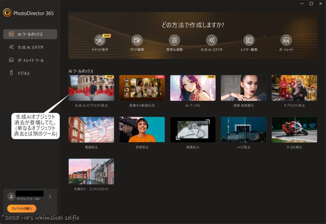Open the 画像拡大 image enlarge thumbnail
The image size is (326, 224).
[193, 130]
